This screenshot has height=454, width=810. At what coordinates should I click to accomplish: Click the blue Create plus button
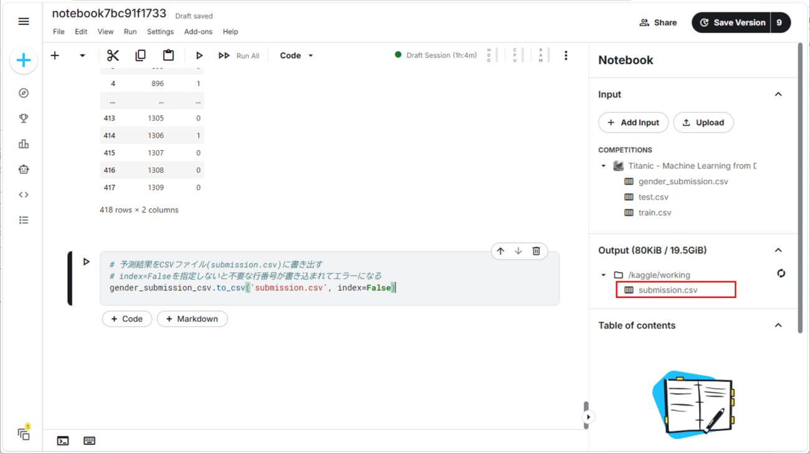point(24,60)
